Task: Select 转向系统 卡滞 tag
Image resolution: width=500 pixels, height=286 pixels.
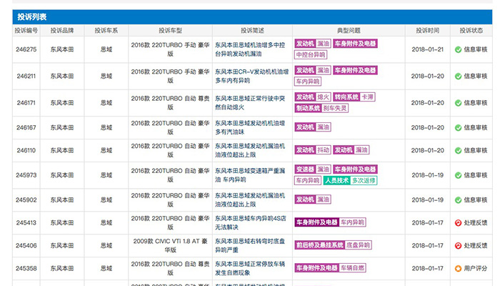Action: (x=354, y=97)
